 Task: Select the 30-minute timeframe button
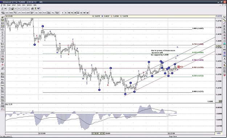(x=75, y=13)
